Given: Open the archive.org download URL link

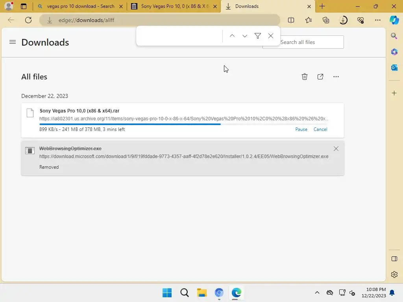Looking at the screenshot, I should [184, 119].
